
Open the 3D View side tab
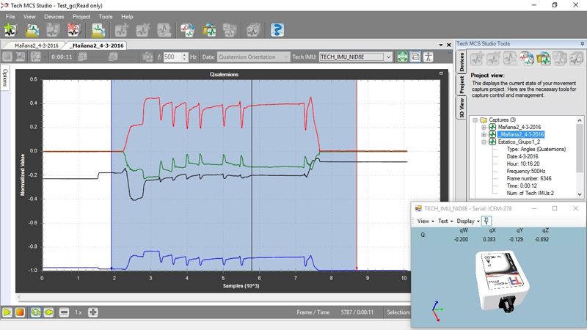point(462,106)
